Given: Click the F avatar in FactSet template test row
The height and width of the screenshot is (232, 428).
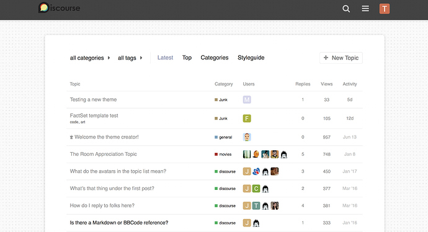Looking at the screenshot, I should point(247,118).
